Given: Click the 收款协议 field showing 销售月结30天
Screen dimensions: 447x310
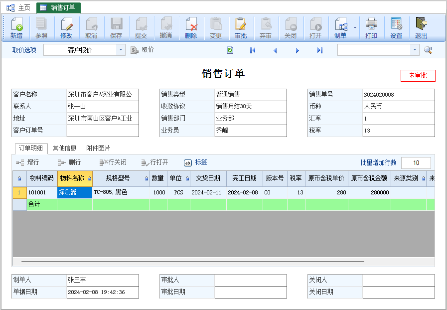Looking at the screenshot, I should click(251, 107).
